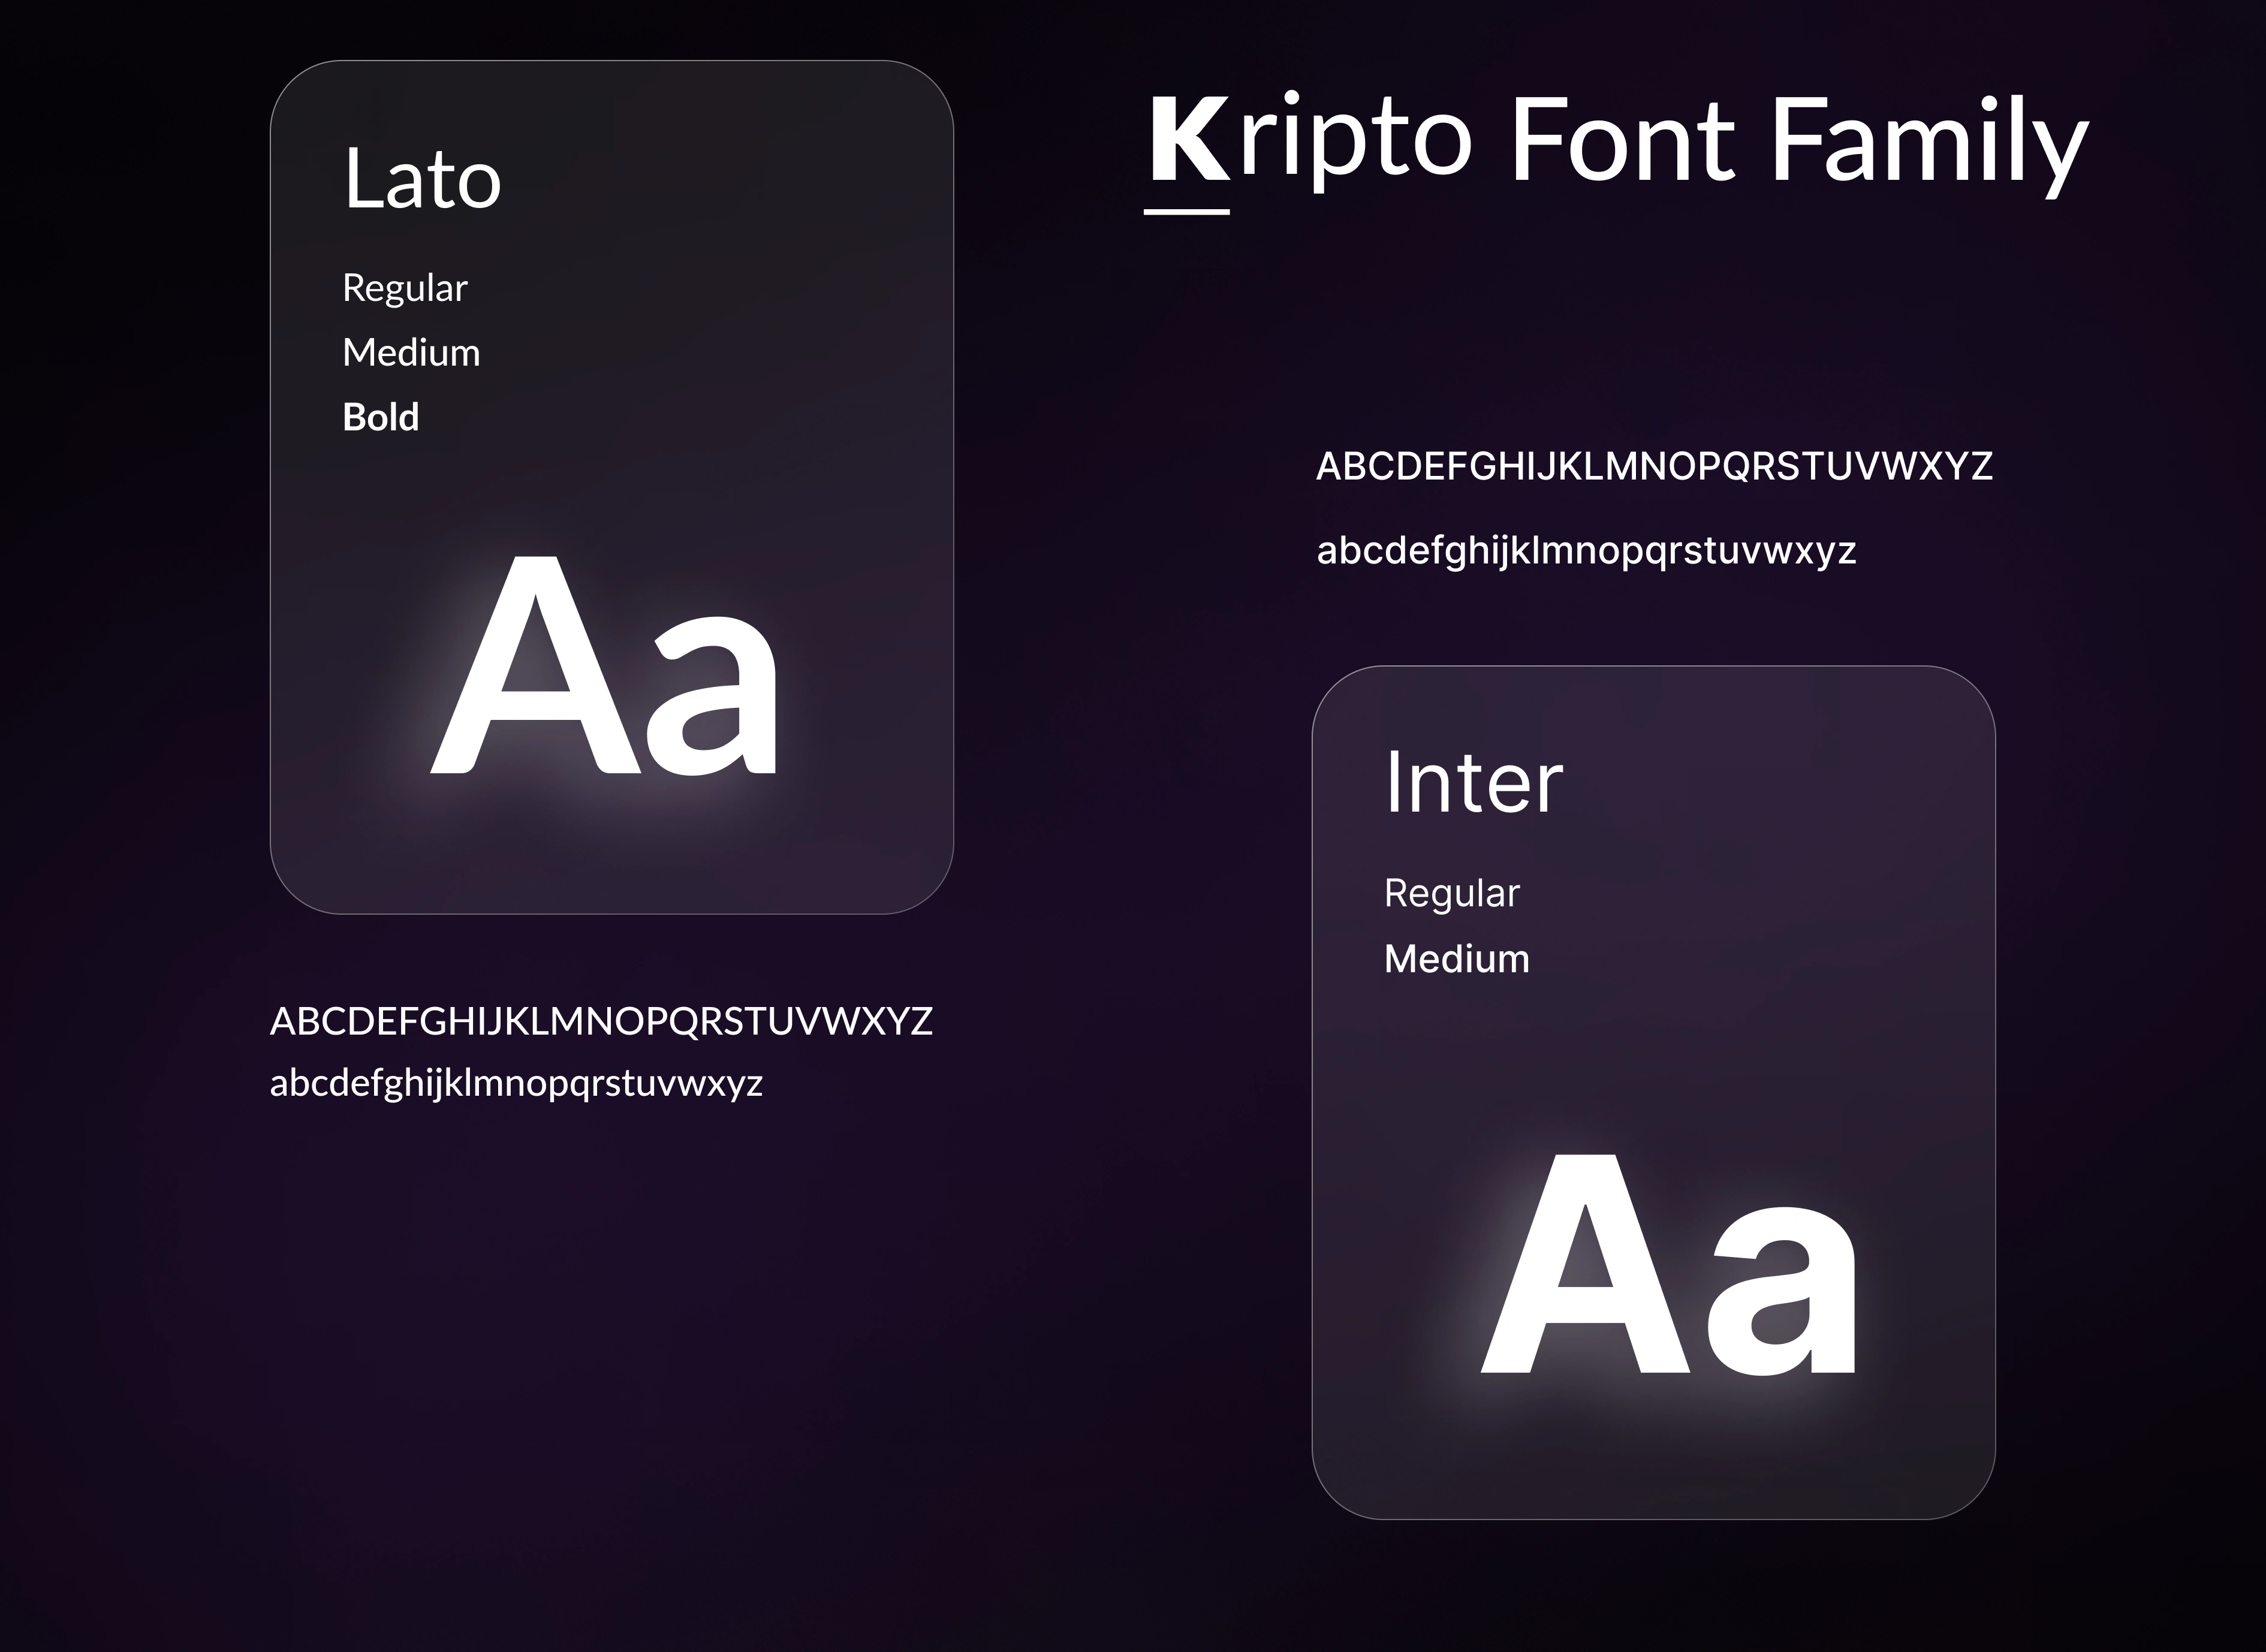This screenshot has height=1652, width=2266.
Task: Select the Lato uppercase alphabet line
Action: (601, 1021)
